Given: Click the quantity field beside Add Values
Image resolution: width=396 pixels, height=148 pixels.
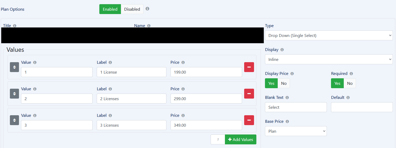Looking at the screenshot, I should pyautogui.click(x=218, y=139).
